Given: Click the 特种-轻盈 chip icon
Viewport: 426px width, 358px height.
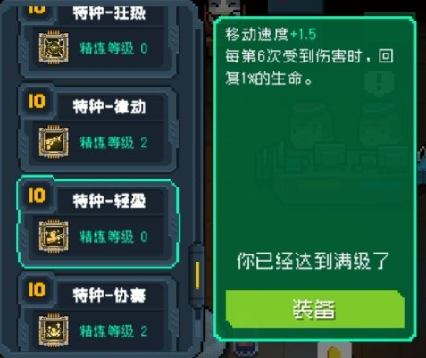Looking at the screenshot, I should coord(54,236).
